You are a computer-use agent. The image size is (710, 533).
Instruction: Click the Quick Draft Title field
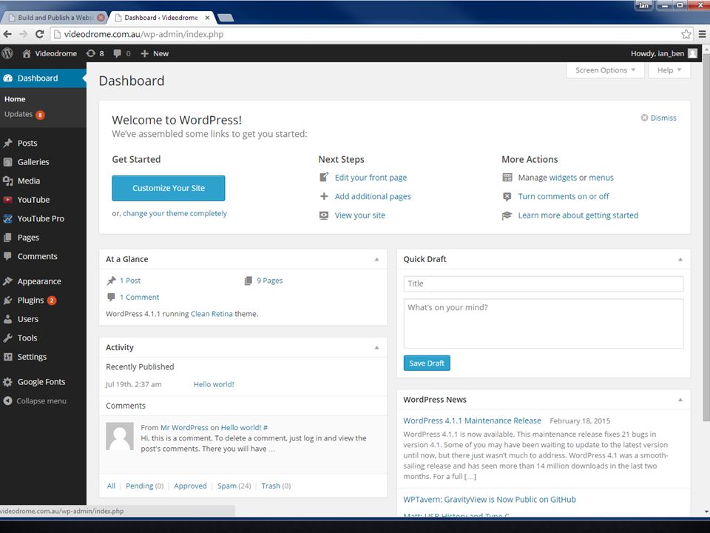[544, 284]
